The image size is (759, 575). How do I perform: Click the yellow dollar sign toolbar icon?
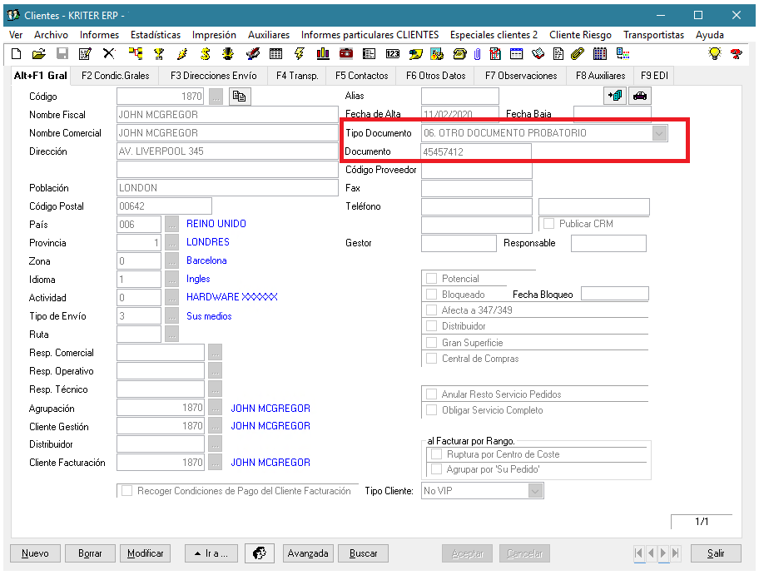click(x=206, y=54)
